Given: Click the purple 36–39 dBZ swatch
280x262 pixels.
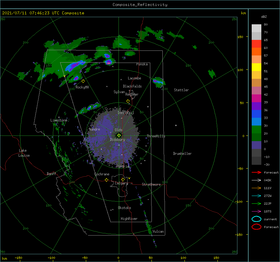Looking at the screenshot, I should click(x=256, y=106).
